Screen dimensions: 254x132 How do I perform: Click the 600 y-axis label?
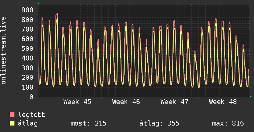(27, 39)
